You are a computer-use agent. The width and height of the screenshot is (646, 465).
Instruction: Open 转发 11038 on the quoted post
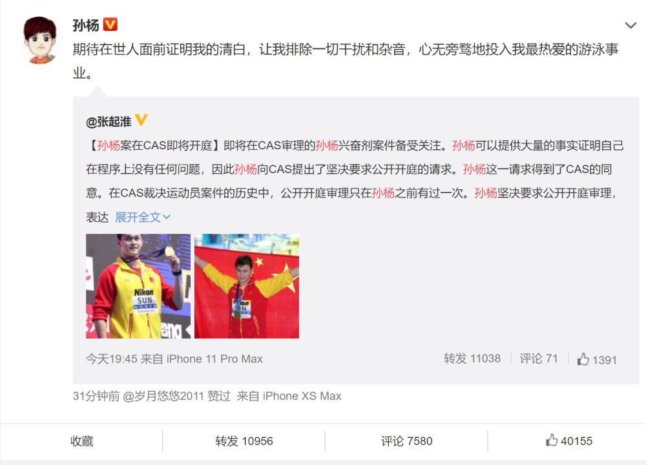(472, 358)
